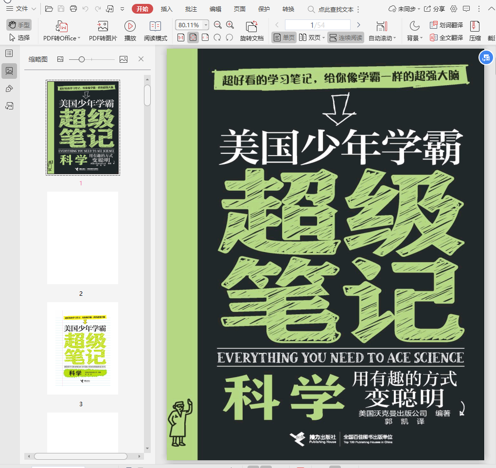Image resolution: width=496 pixels, height=468 pixels.
Task: Open the feedback chat icon
Action: pyautogui.click(x=466, y=9)
